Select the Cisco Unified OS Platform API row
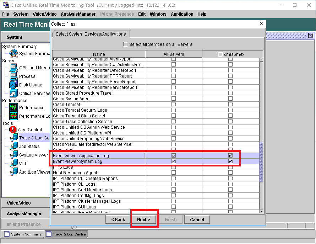Viewport: 316px width, 244px height. 156,133
